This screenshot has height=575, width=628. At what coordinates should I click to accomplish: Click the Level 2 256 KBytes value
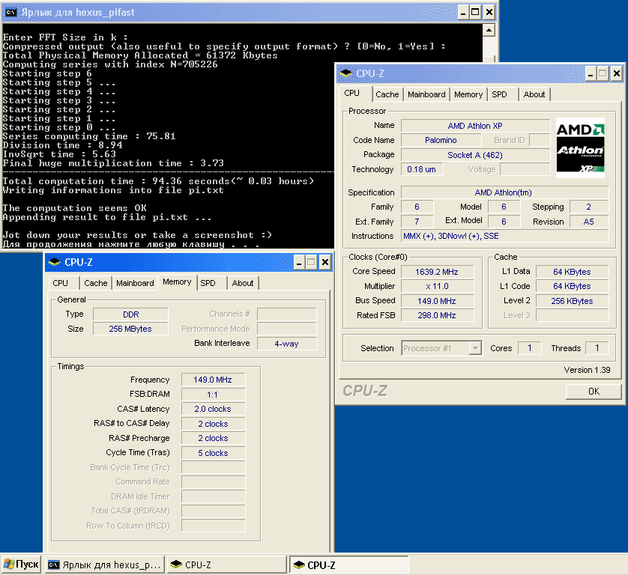pyautogui.click(x=572, y=301)
